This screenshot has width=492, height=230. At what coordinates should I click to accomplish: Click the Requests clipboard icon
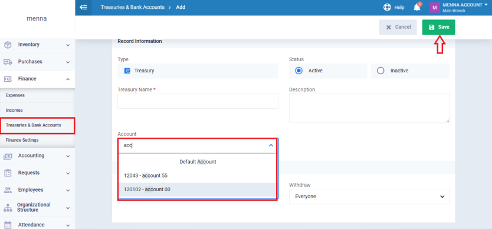pos(8,173)
